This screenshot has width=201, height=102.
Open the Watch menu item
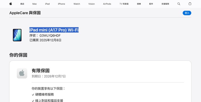(x=77, y=4)
